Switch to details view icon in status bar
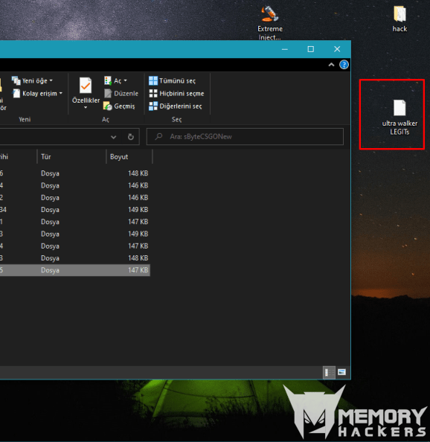Viewport: 430px width, 442px height. click(329, 372)
